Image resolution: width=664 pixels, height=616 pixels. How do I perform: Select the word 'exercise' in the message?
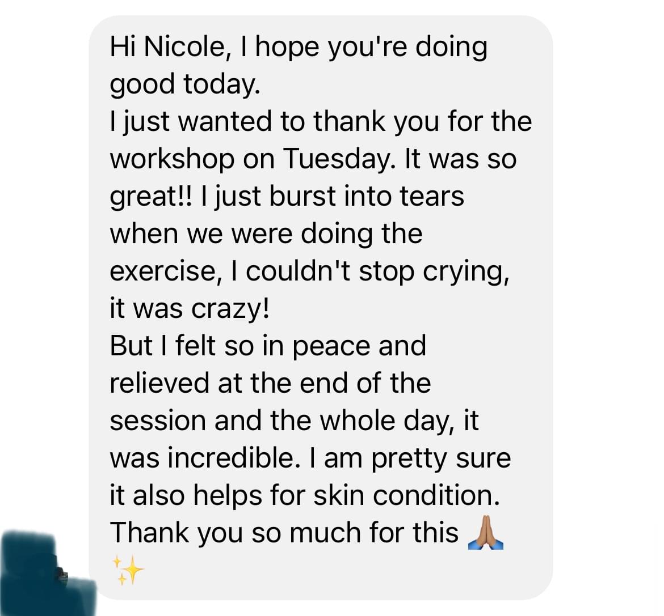click(x=163, y=271)
